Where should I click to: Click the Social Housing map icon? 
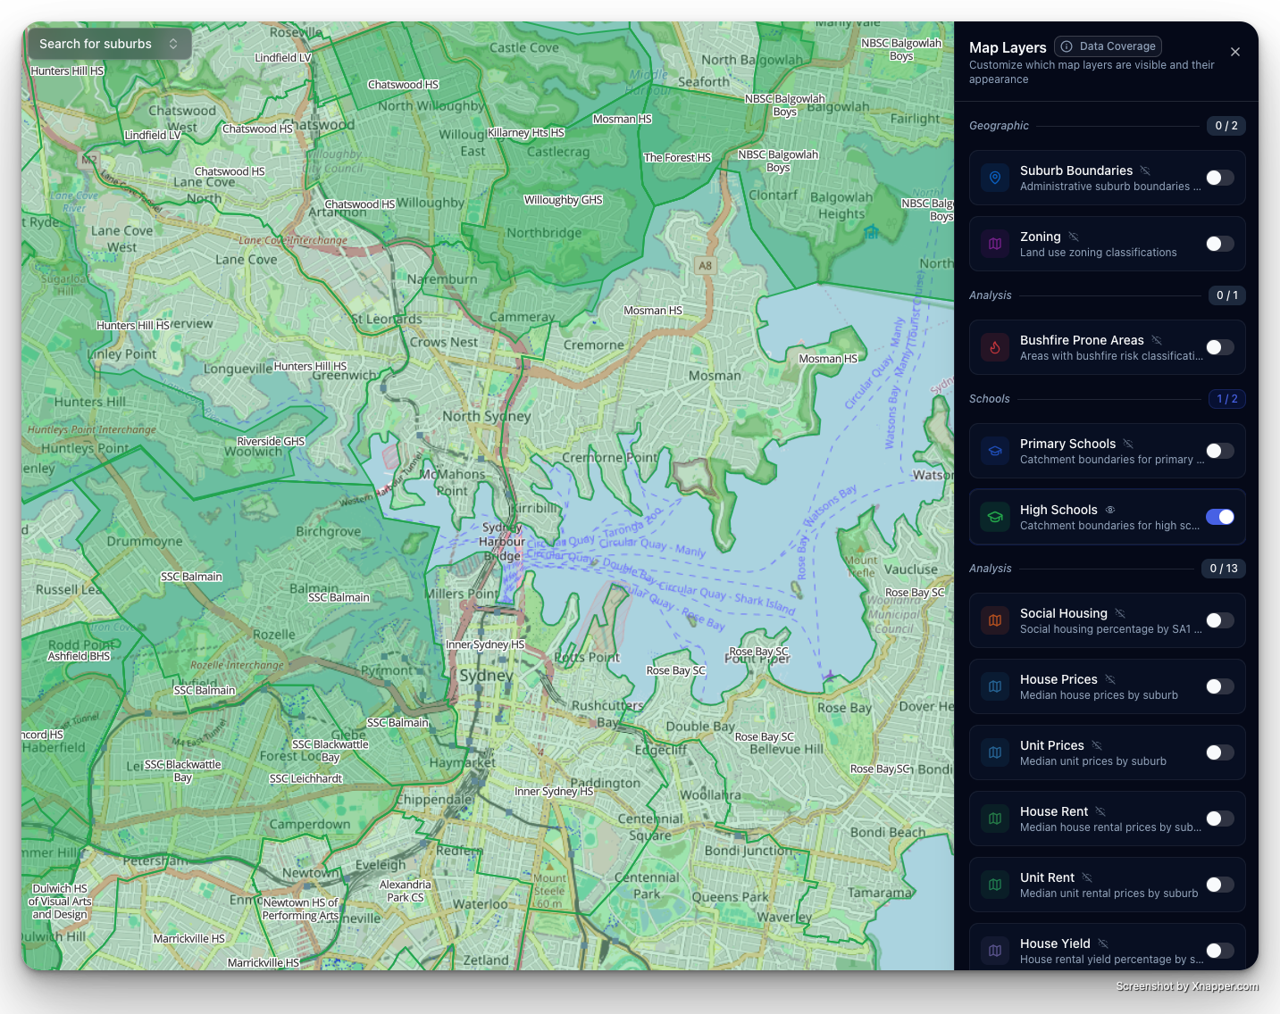995,620
